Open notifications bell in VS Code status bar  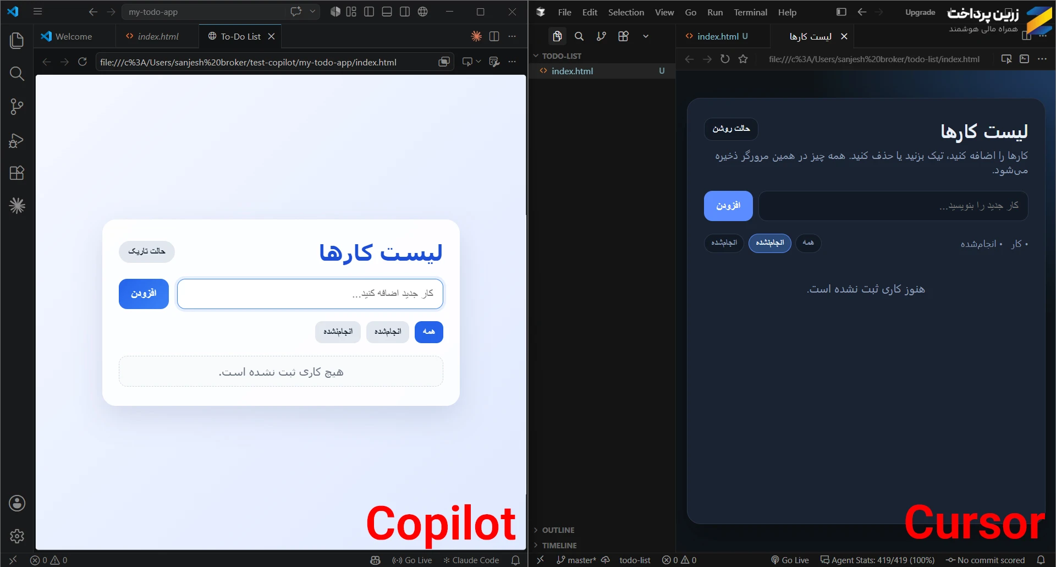click(x=515, y=560)
